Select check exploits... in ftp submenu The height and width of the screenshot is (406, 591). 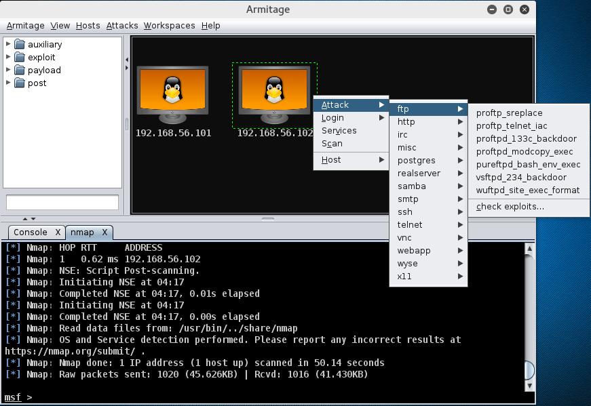[529, 207]
